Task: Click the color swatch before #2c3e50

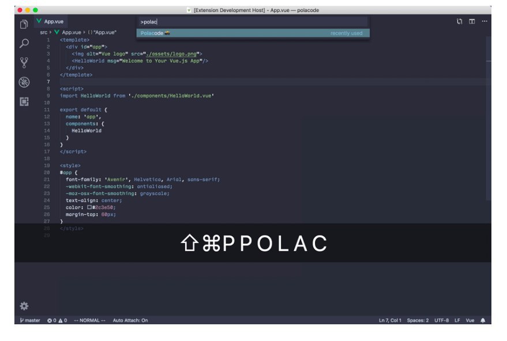Action: point(89,207)
